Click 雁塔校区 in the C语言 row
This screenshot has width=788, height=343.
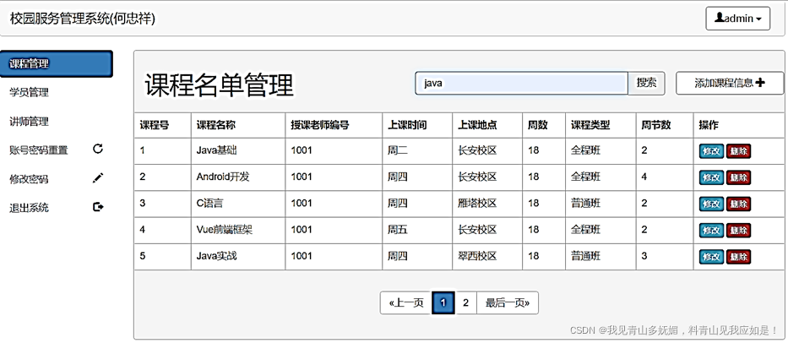[477, 204]
